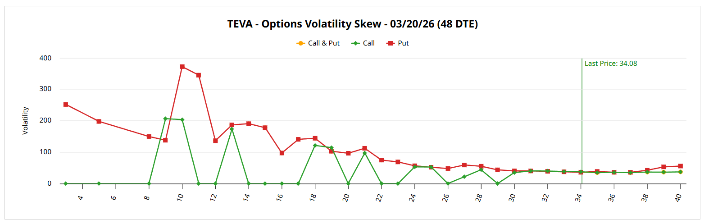Click the TEVA Options Volatility Skew title
The width and height of the screenshot is (704, 224).
[x=352, y=24]
